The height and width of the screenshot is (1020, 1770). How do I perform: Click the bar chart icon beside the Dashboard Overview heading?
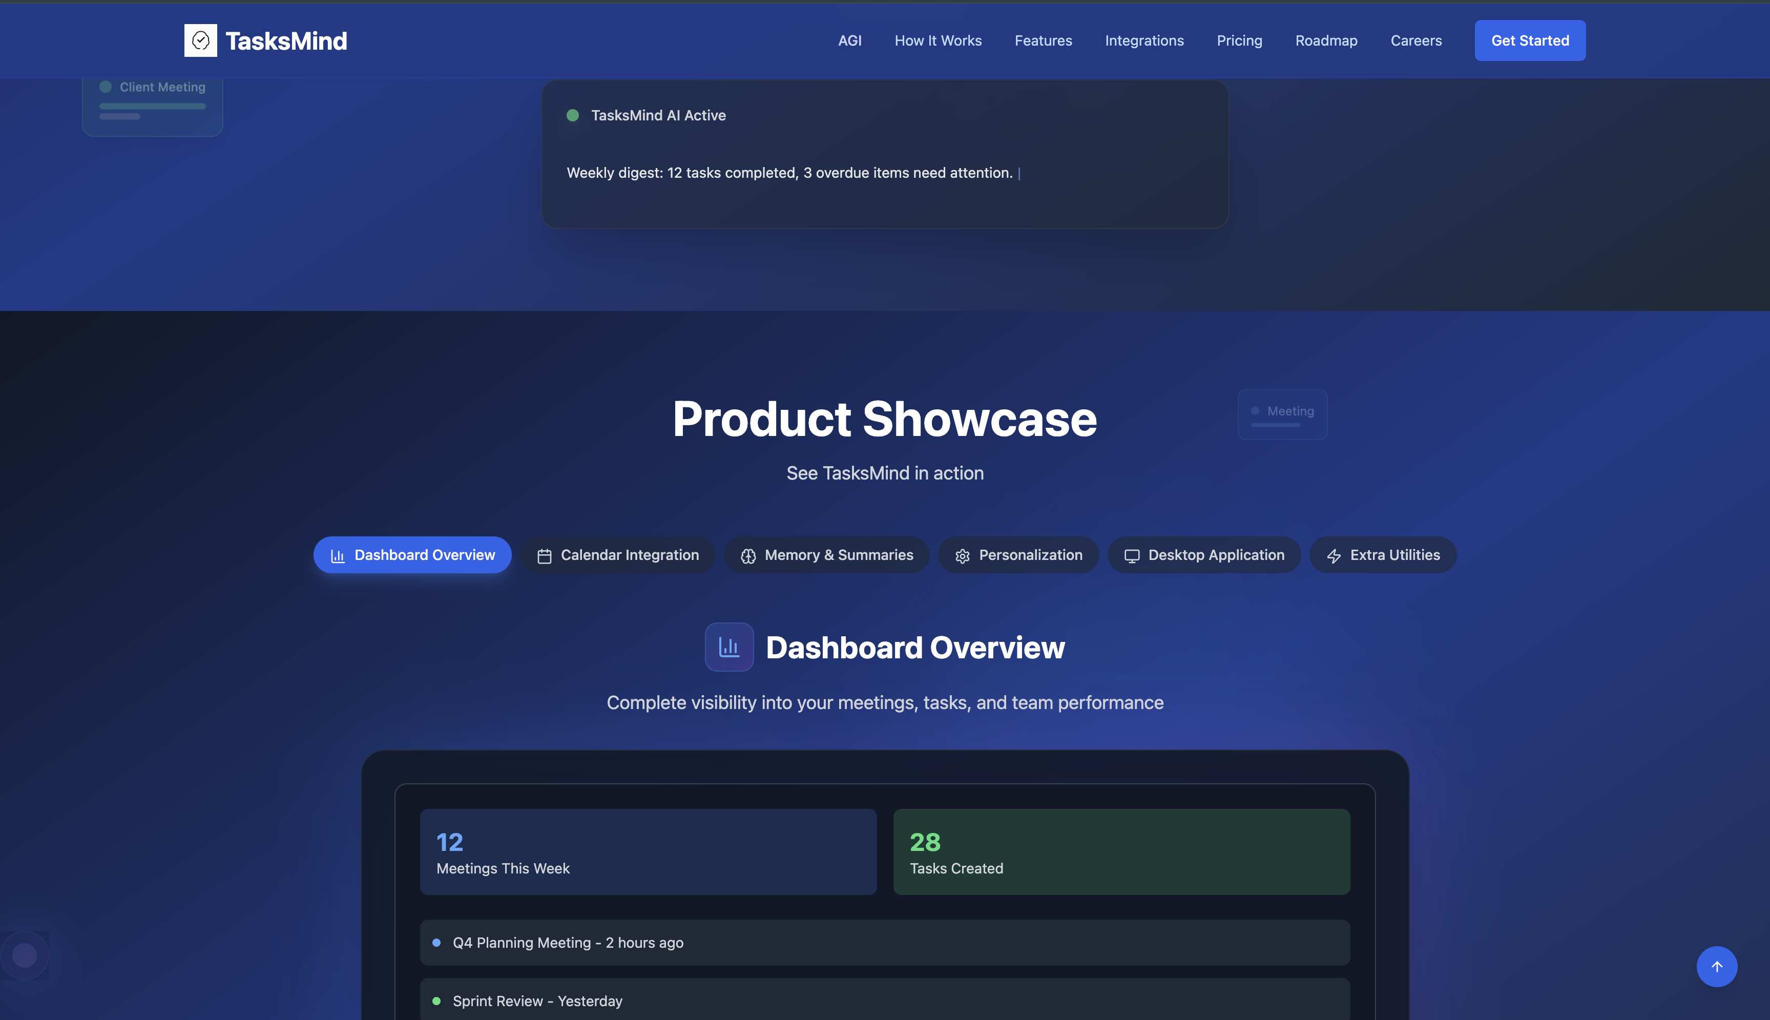pos(728,647)
